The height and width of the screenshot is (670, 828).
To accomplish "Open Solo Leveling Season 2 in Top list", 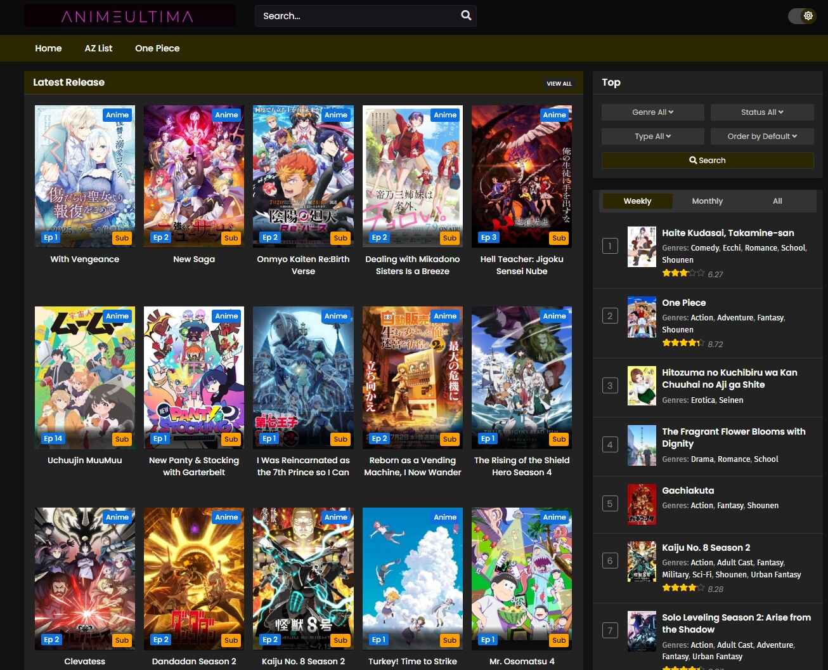I will click(x=736, y=623).
